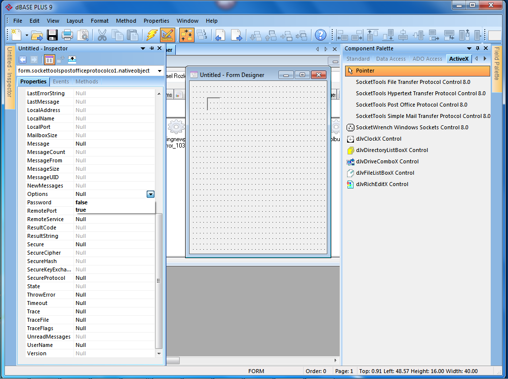Image resolution: width=508 pixels, height=379 pixels.
Task: Choose the dJvDirectoryListBoxX Control icon
Action: pyautogui.click(x=350, y=151)
